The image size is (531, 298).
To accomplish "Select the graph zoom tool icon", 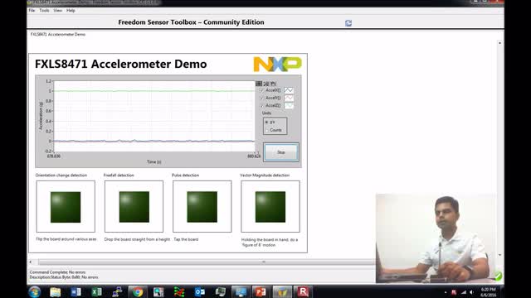I will (266, 84).
